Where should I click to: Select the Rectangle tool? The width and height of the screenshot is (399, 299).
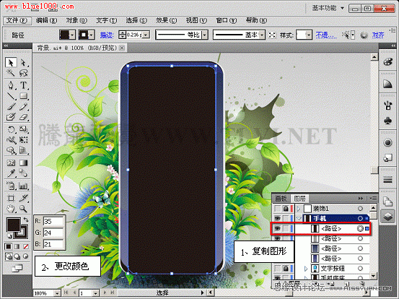point(23,96)
